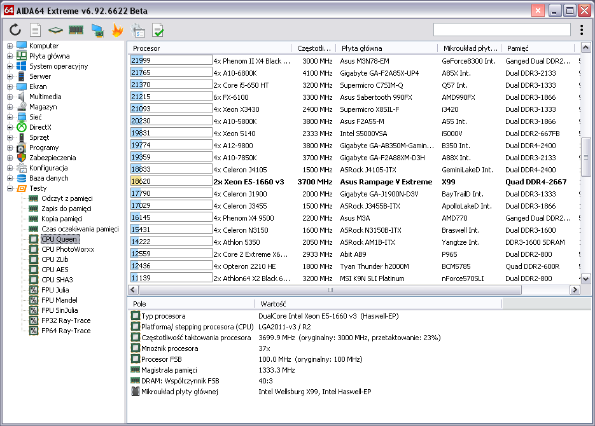
Task: Sort by Płyta główna column header
Action: click(361, 48)
